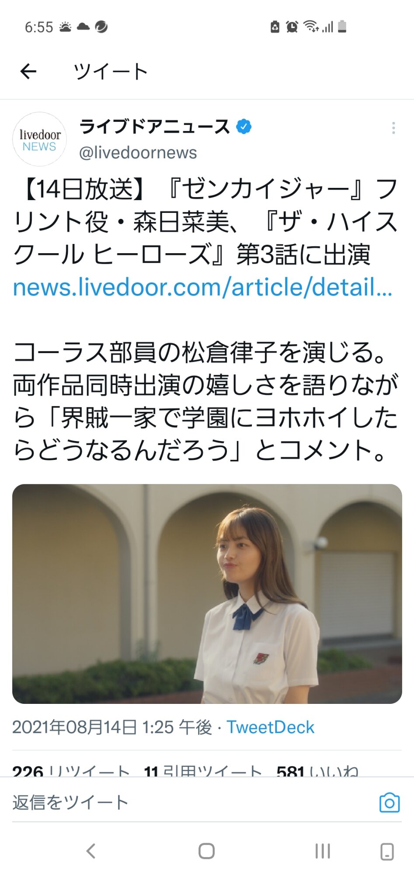This screenshot has height=876, width=414.
Task: Tap the camera icon in reply bar
Action: point(390,803)
